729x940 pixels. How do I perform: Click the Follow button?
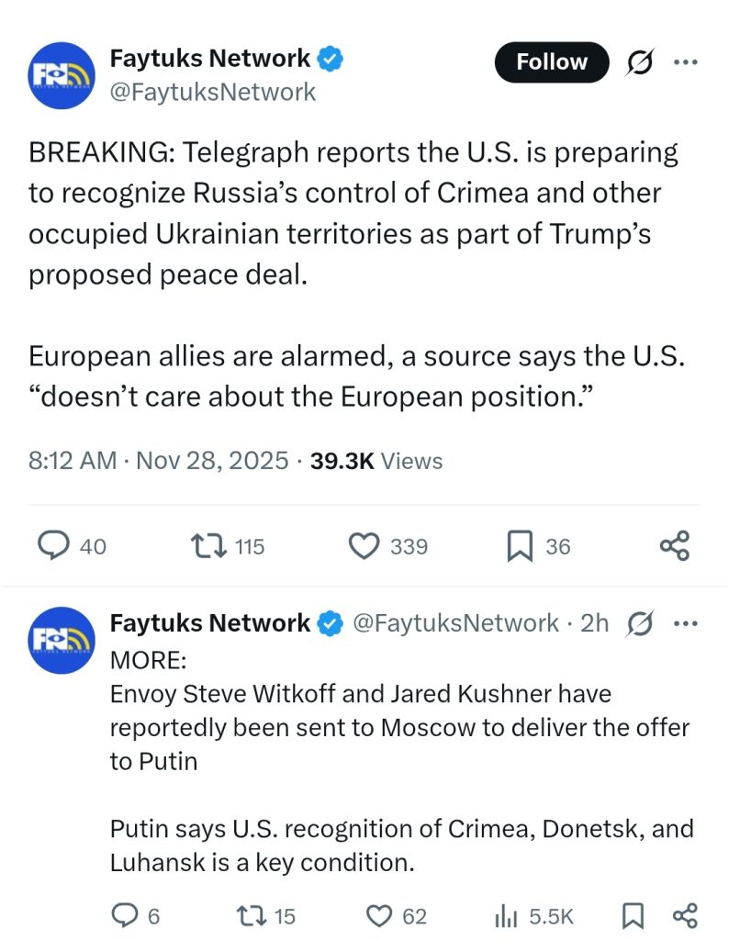point(552,62)
